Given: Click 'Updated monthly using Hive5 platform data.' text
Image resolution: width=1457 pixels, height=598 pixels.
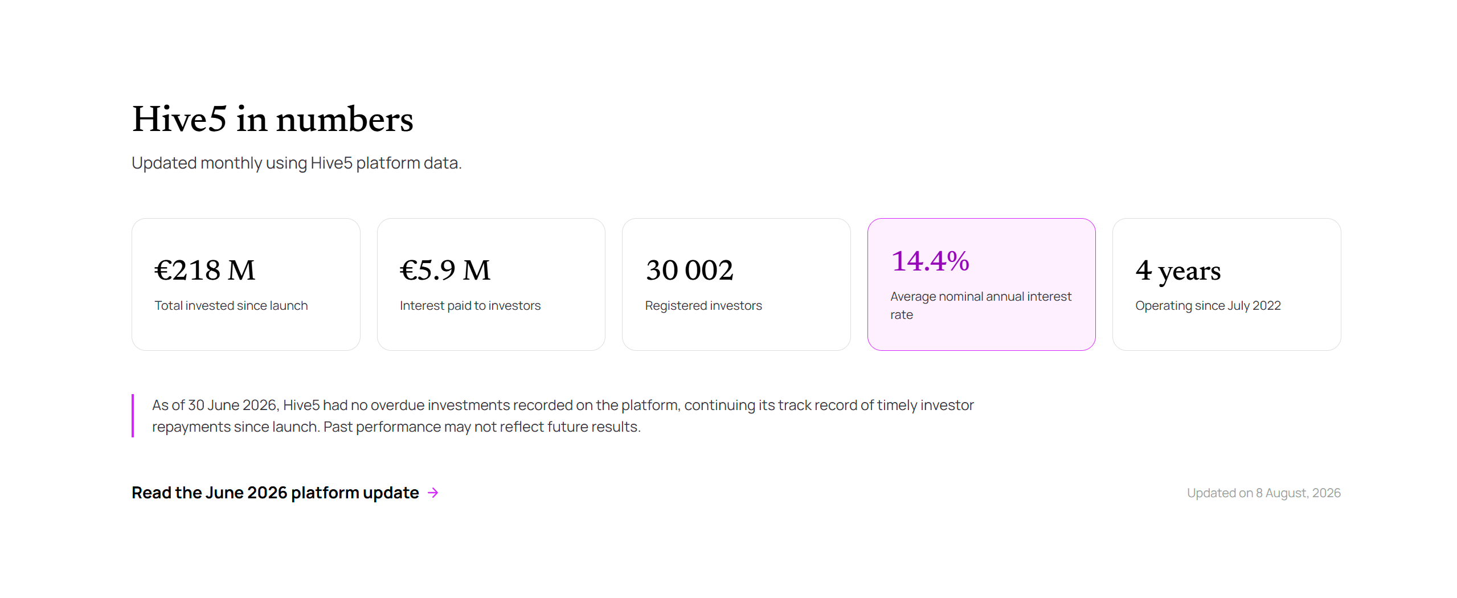Looking at the screenshot, I should point(297,163).
